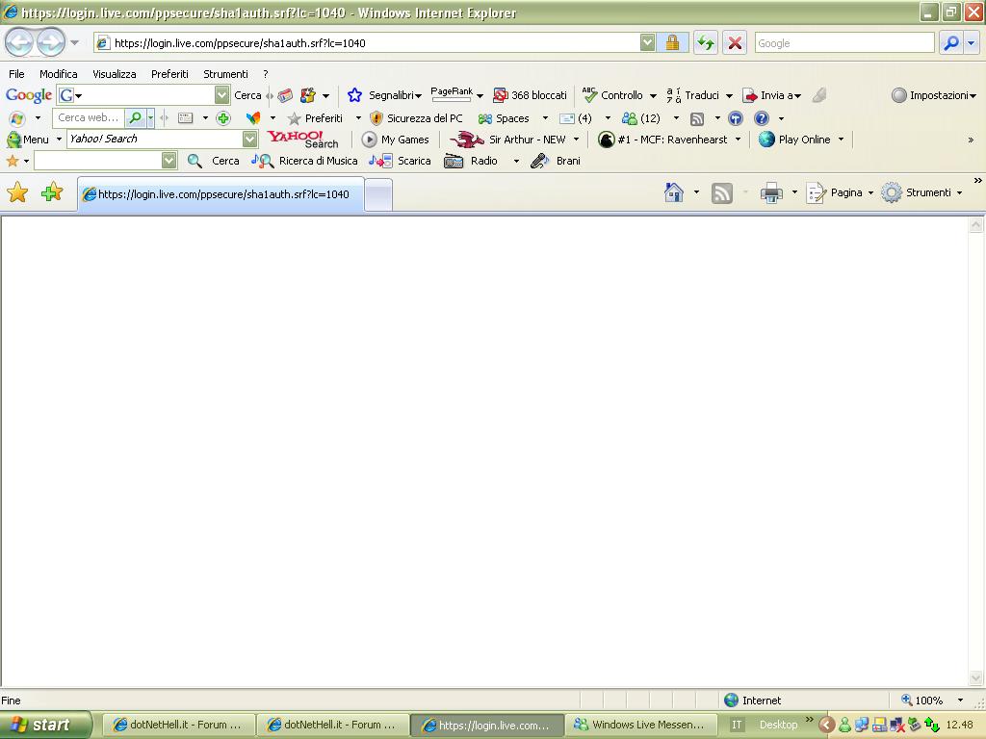Open the Modifica menu
986x739 pixels.
59,74
